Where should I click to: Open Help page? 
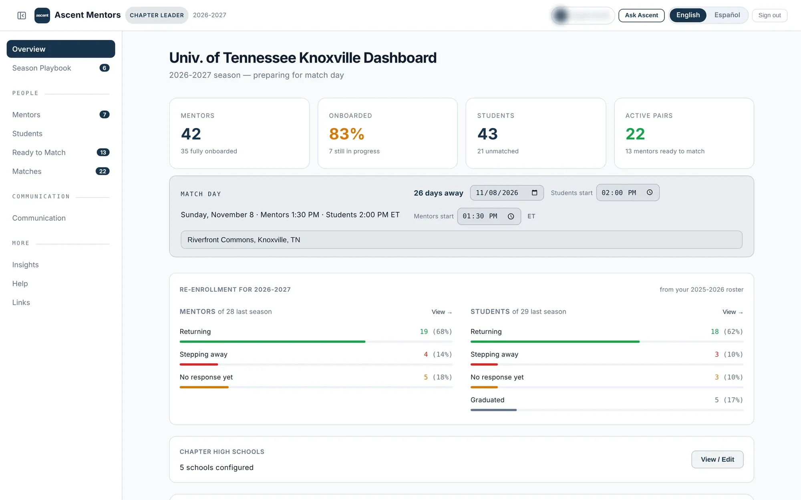pyautogui.click(x=61, y=284)
